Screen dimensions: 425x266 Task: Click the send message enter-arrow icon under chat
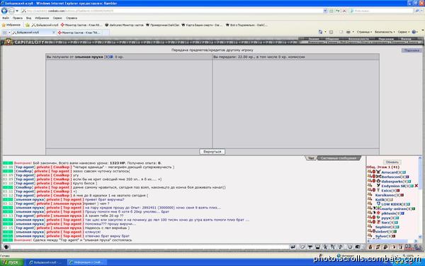click(x=293, y=247)
